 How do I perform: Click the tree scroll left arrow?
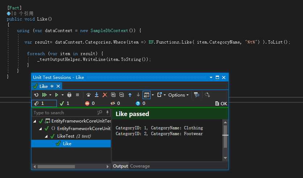[x=35, y=166]
